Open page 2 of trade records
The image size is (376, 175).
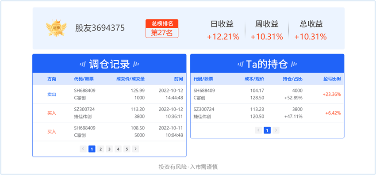pos(101,149)
